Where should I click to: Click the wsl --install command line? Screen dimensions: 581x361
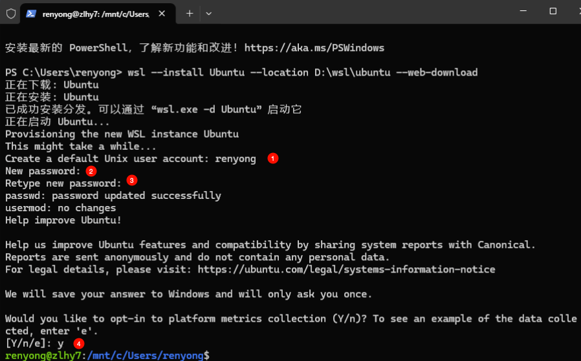pos(241,72)
